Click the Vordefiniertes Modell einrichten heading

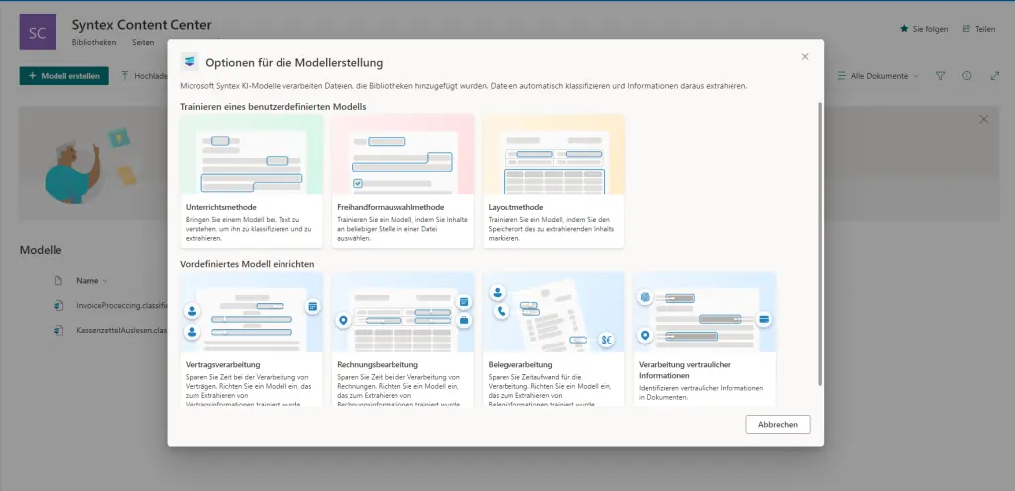tap(248, 264)
